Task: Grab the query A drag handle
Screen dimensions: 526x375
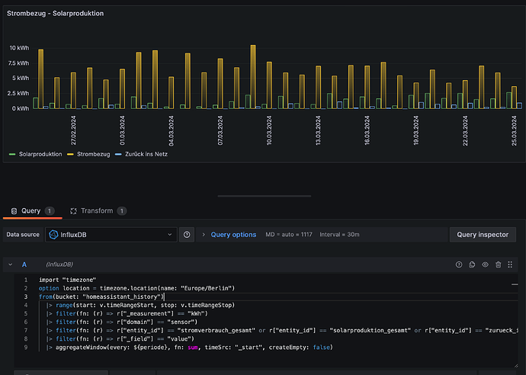Action: point(510,264)
